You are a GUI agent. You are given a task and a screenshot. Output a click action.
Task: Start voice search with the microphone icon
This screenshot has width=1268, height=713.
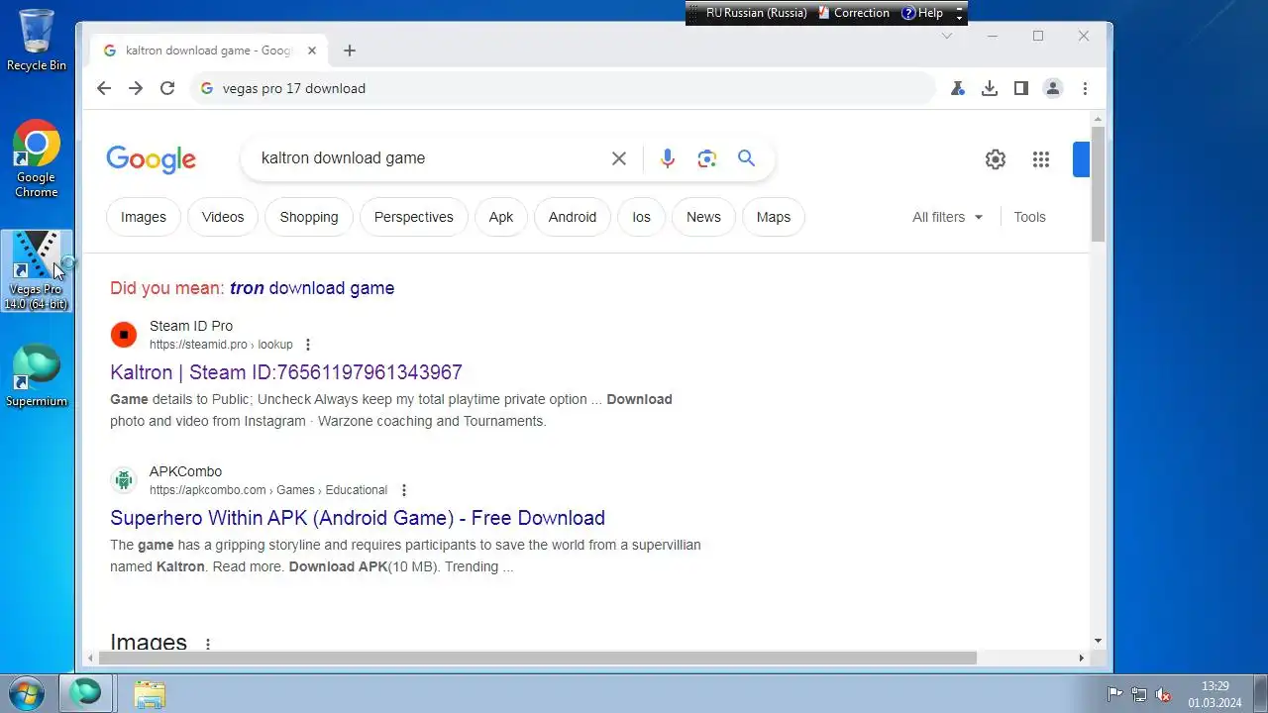[668, 158]
